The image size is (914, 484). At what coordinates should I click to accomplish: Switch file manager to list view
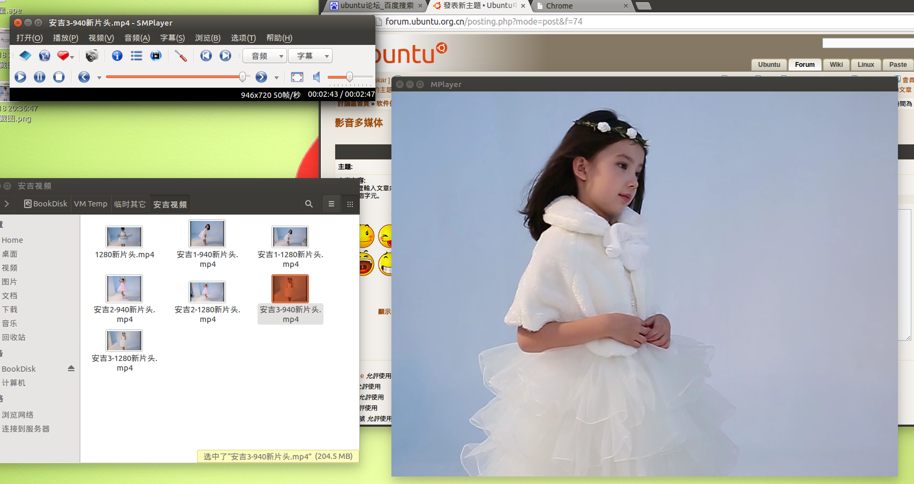pyautogui.click(x=331, y=204)
